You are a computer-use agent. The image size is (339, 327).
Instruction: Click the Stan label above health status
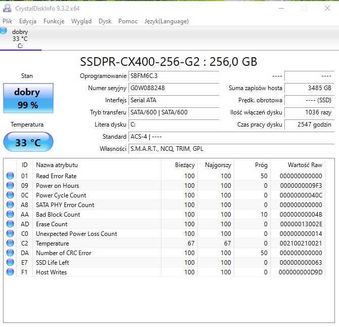tap(27, 76)
